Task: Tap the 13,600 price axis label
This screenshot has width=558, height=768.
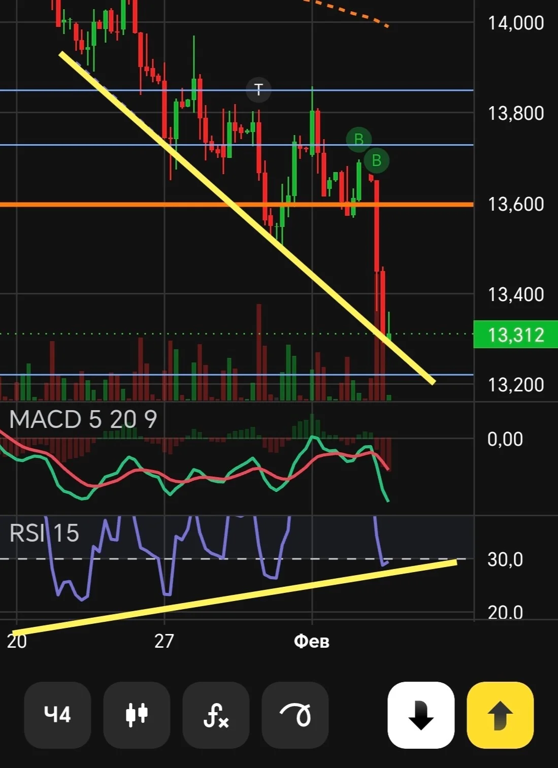Action: pyautogui.click(x=516, y=204)
